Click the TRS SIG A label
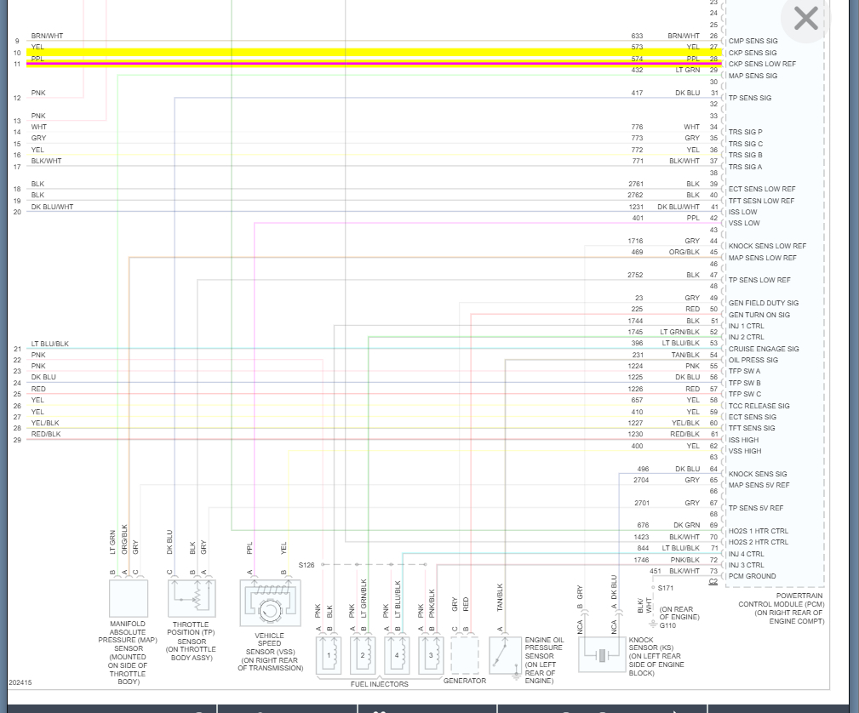The width and height of the screenshot is (859, 713). 745,167
